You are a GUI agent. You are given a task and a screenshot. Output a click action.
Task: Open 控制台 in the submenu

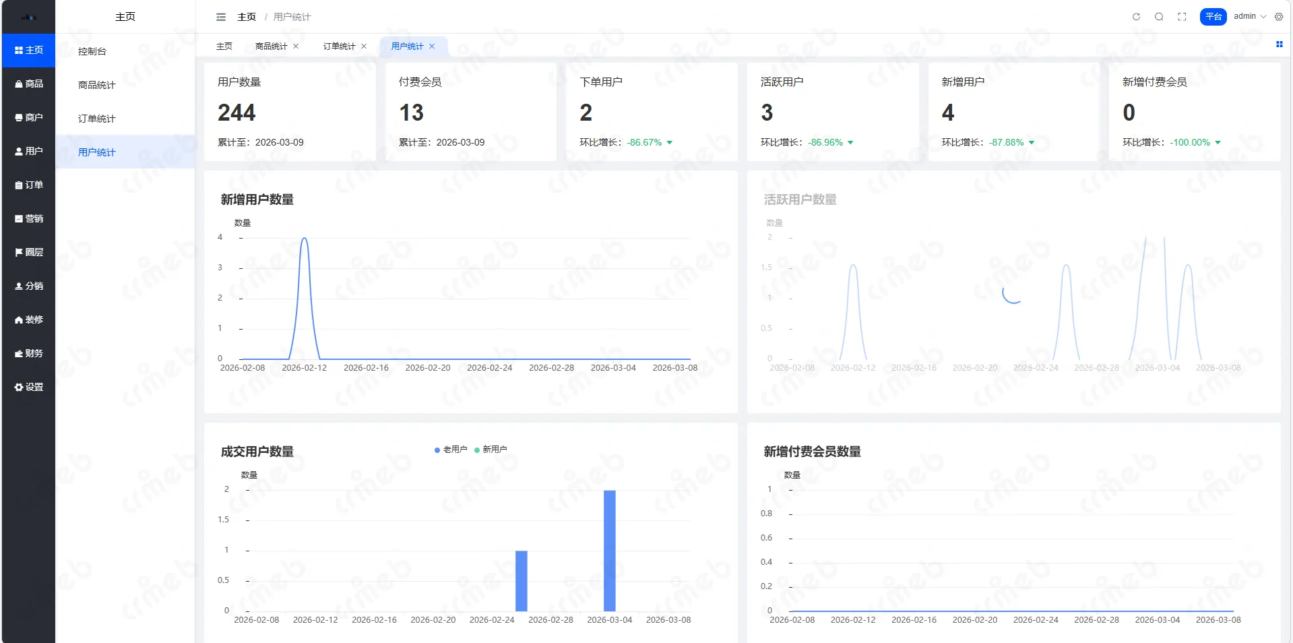pyautogui.click(x=125, y=51)
